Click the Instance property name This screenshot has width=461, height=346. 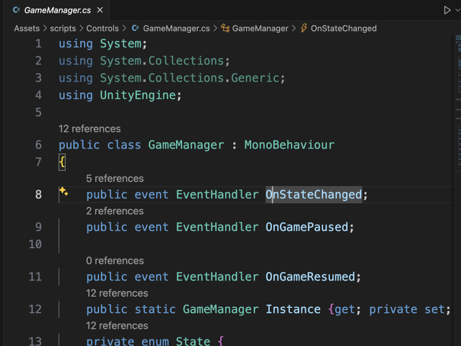[x=293, y=309]
